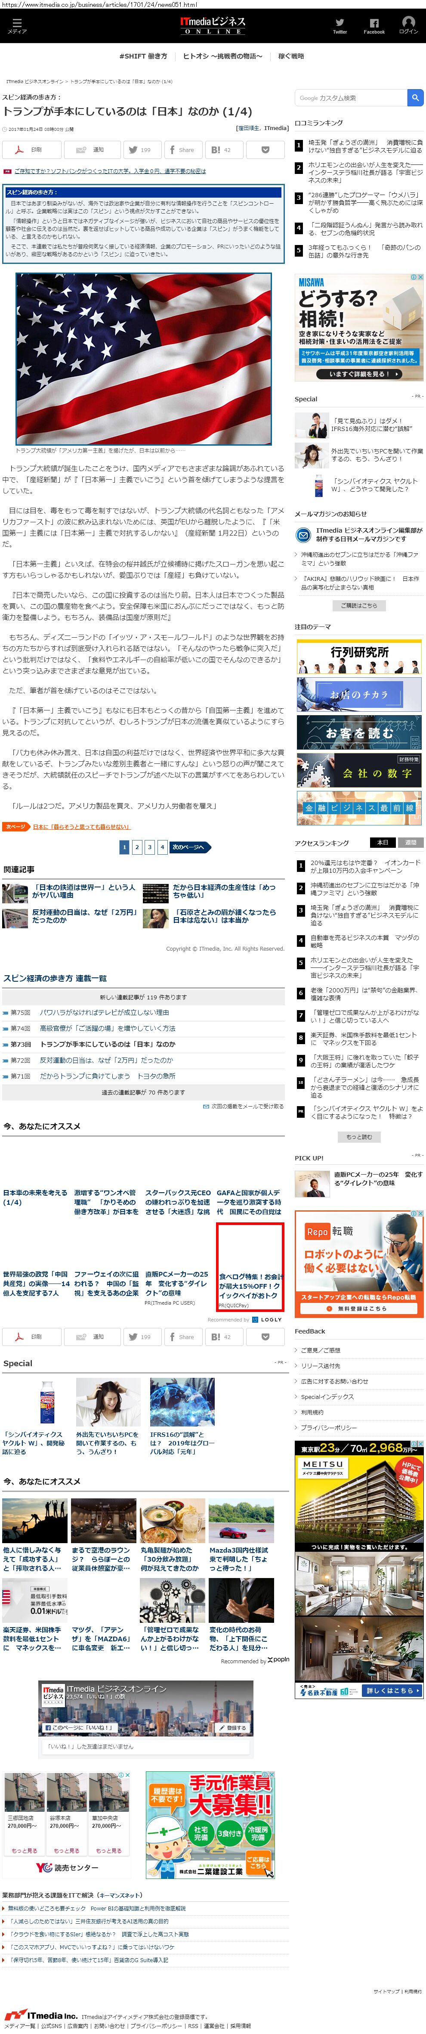This screenshot has width=426, height=2034.
Task: Click もっと読む under access ranking
Action: click(359, 1137)
